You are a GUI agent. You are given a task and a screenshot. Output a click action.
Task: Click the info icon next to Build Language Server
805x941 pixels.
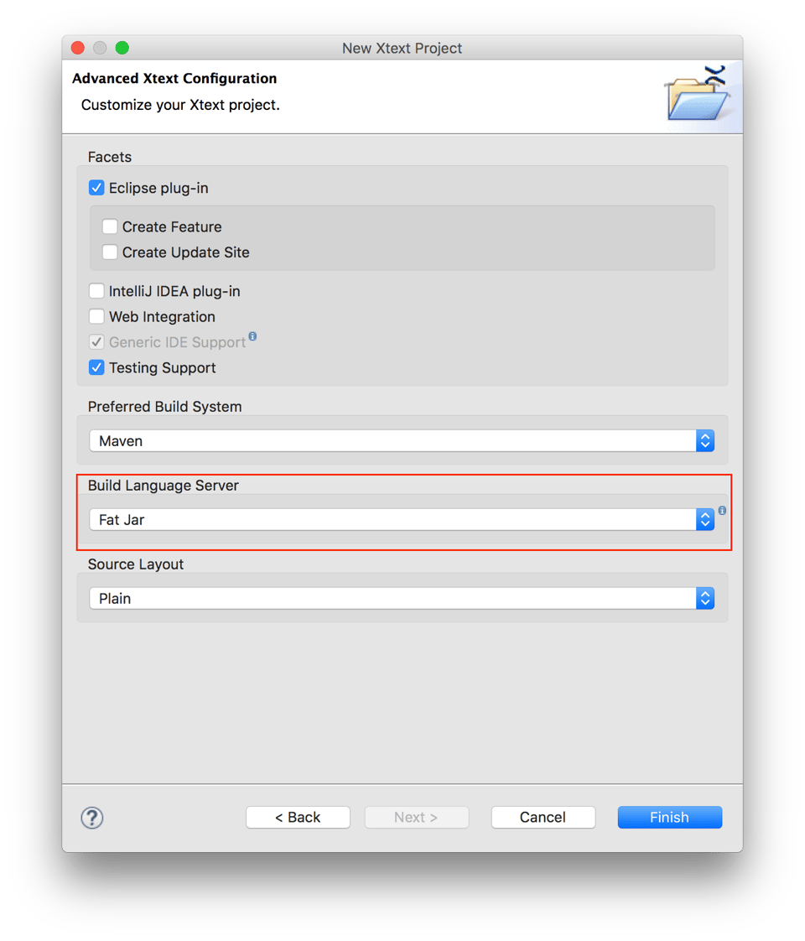tap(722, 511)
